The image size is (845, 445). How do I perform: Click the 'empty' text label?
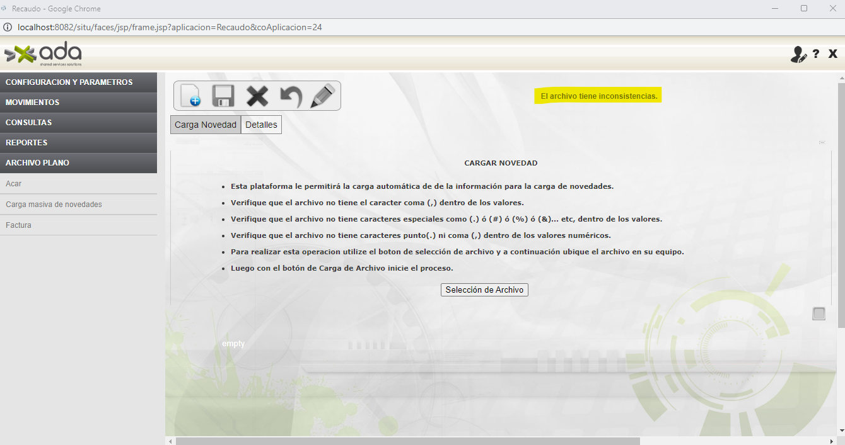tap(233, 344)
